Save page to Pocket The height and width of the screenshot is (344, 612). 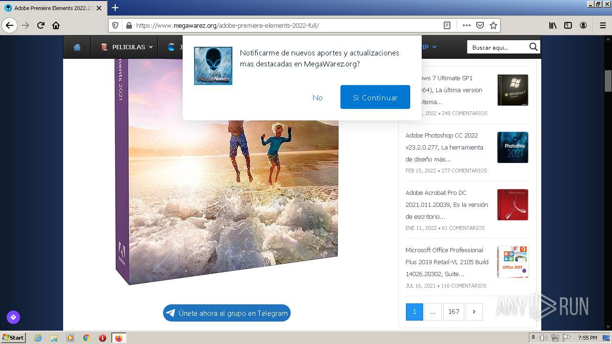tap(480, 25)
